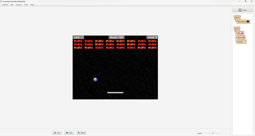Click the Share button
This screenshot has width=255, height=136.
tap(243, 10)
